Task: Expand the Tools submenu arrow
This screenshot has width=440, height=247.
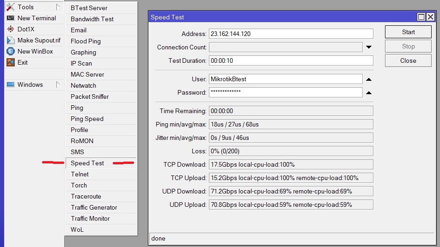Action: click(x=58, y=7)
